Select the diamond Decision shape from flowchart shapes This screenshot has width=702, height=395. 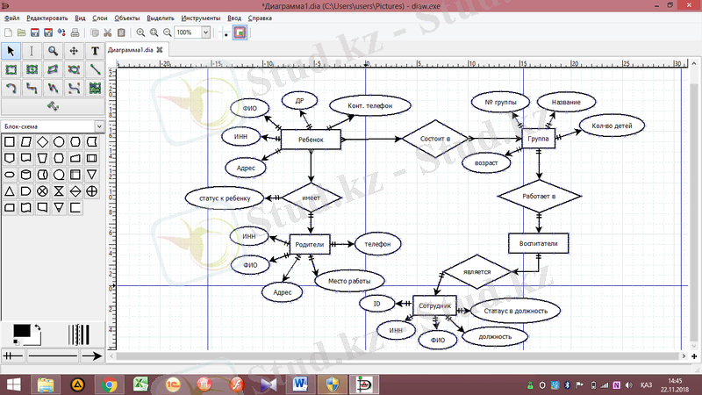42,141
